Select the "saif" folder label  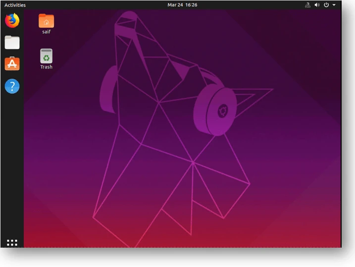[46, 32]
